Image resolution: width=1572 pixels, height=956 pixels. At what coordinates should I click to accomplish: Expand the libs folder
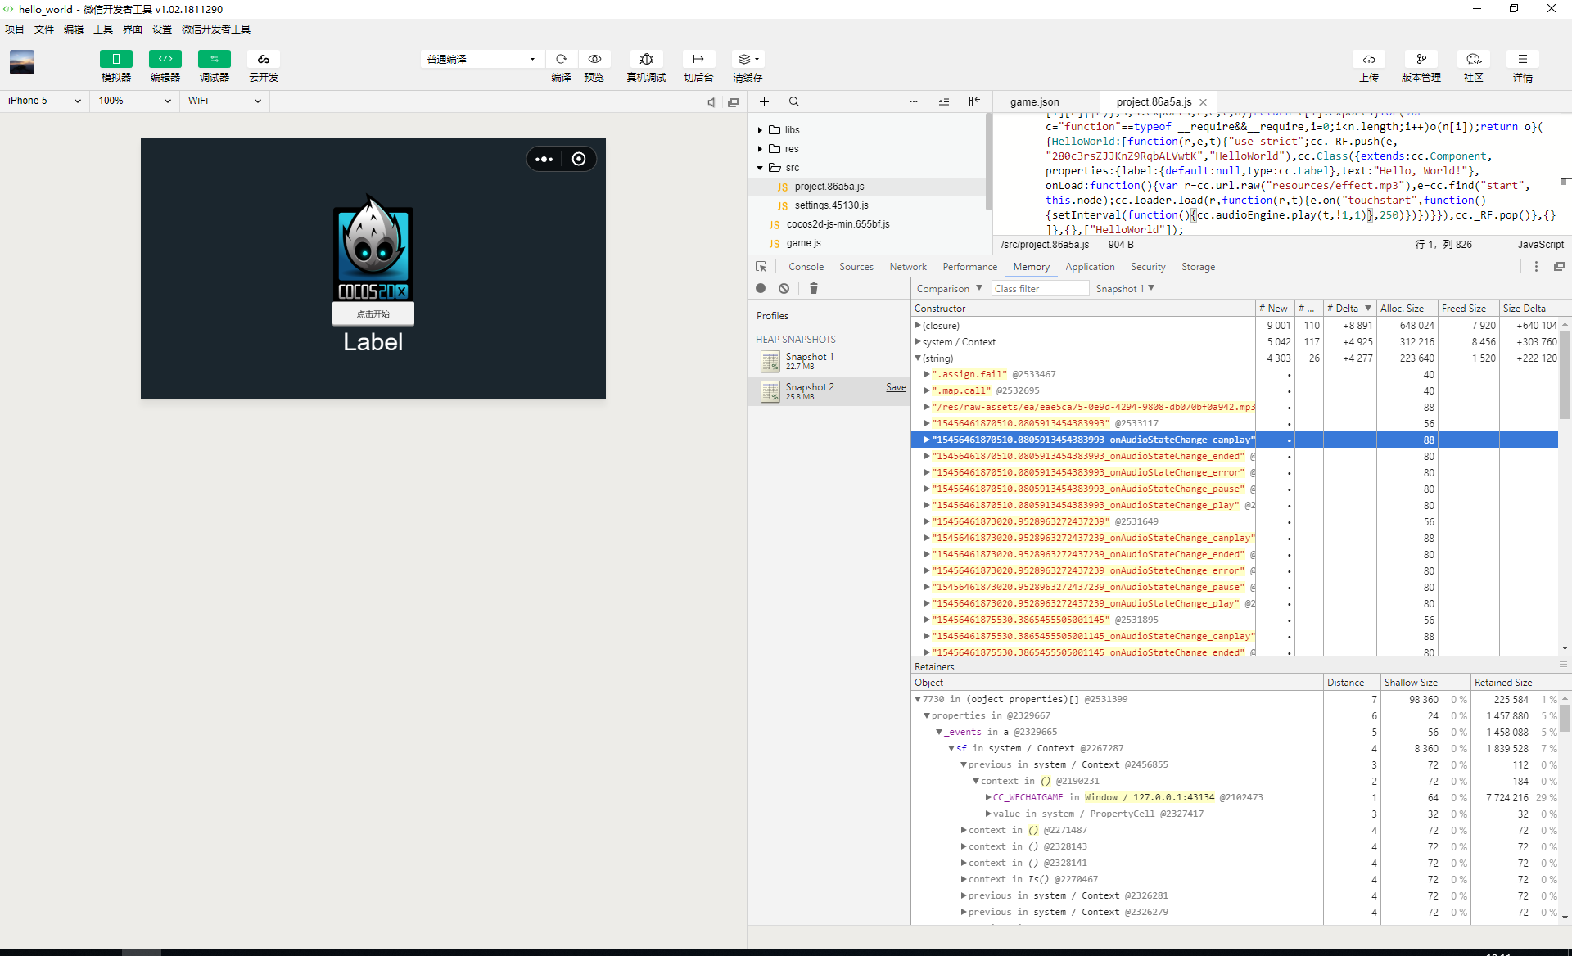click(760, 130)
